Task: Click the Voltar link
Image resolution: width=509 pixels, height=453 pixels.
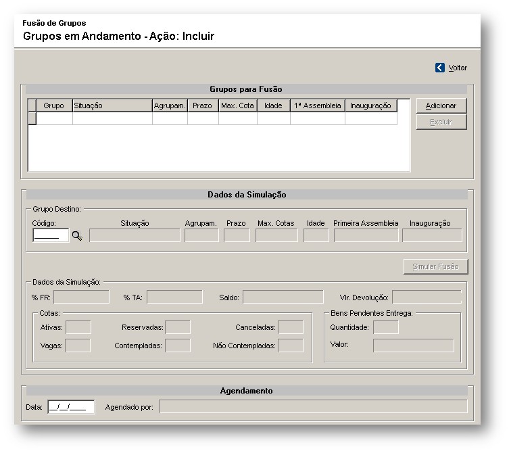Action: [458, 68]
